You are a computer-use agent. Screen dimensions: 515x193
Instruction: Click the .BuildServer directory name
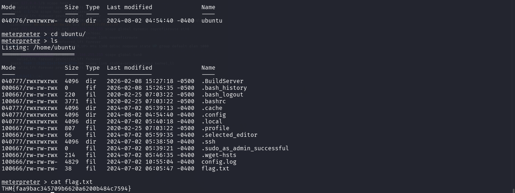click(222, 81)
